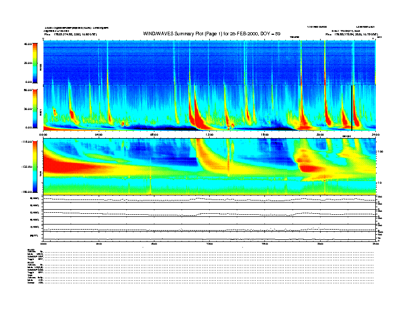Click the 40.00 label on RAD2 scale
405x313 pixels.
tap(28, 44)
